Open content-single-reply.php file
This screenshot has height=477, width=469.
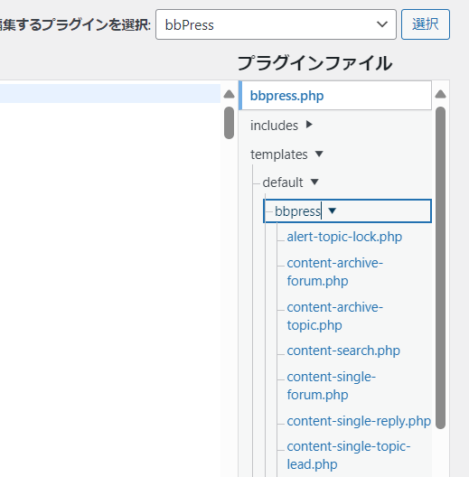[x=359, y=421]
